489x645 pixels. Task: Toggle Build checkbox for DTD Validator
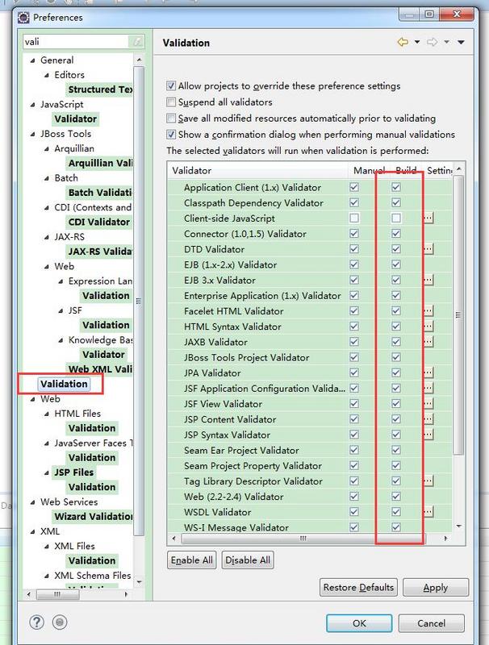click(x=396, y=249)
